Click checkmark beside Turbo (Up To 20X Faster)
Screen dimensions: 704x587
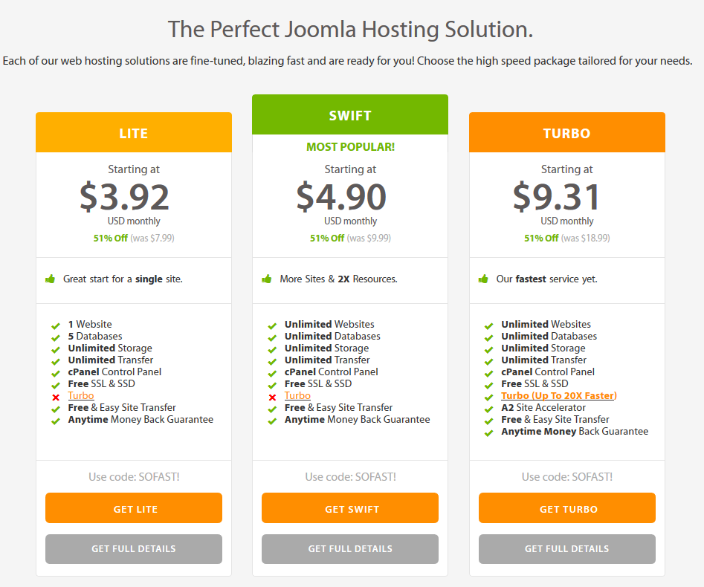pyautogui.click(x=489, y=398)
